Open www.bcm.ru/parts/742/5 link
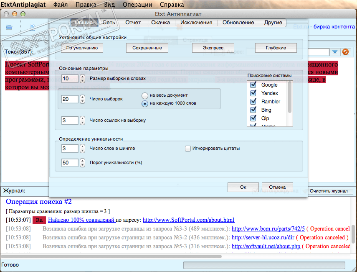Viewport: 357px width, 272px height. tap(268, 228)
